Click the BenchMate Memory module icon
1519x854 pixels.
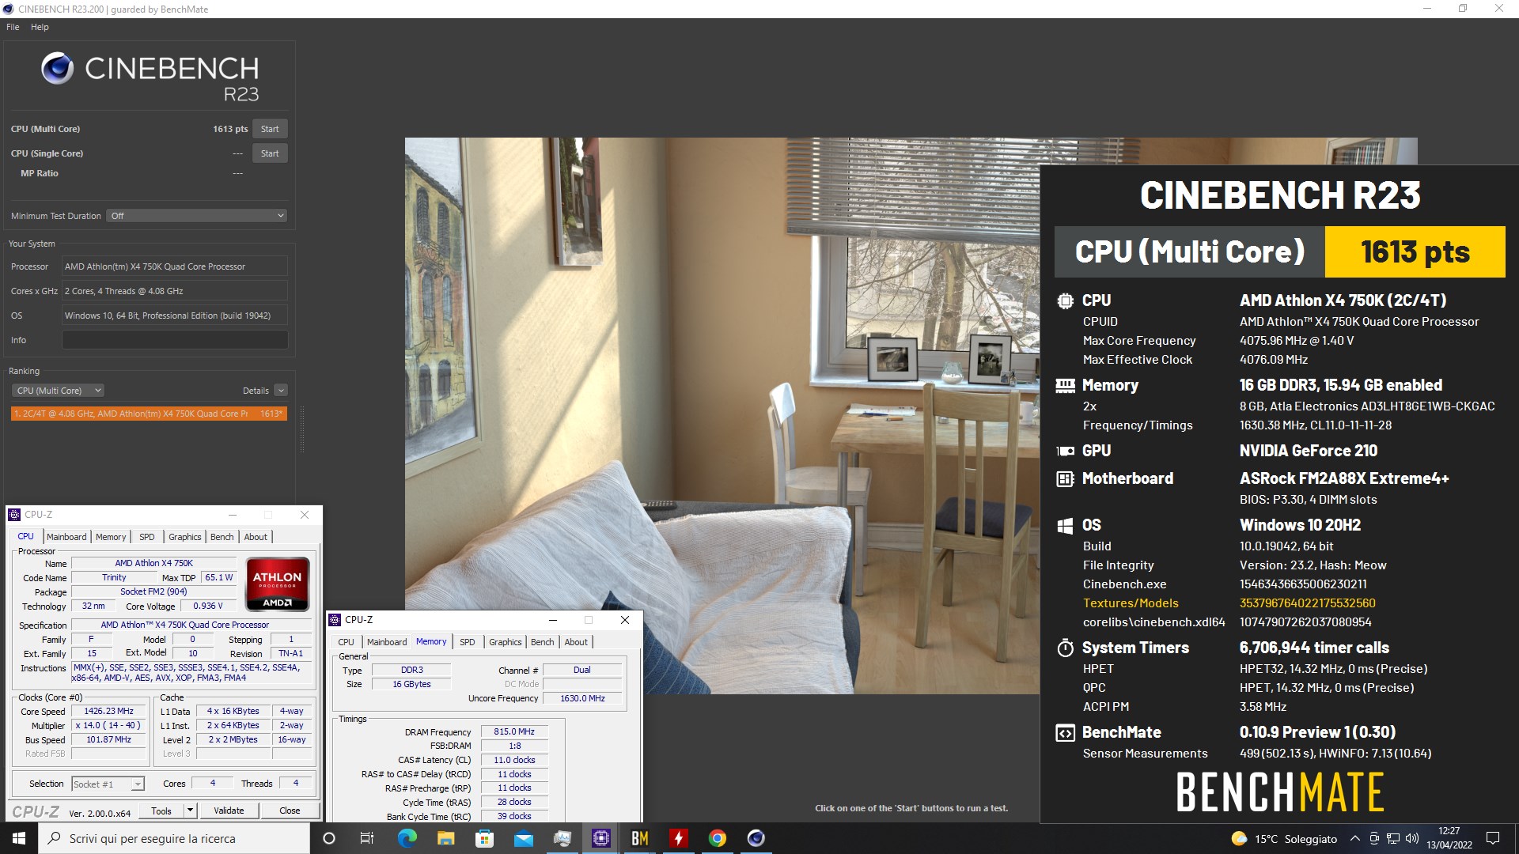[1065, 386]
